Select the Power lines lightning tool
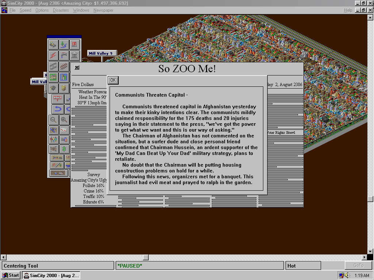This screenshot has width=374, height=280. tap(53, 55)
